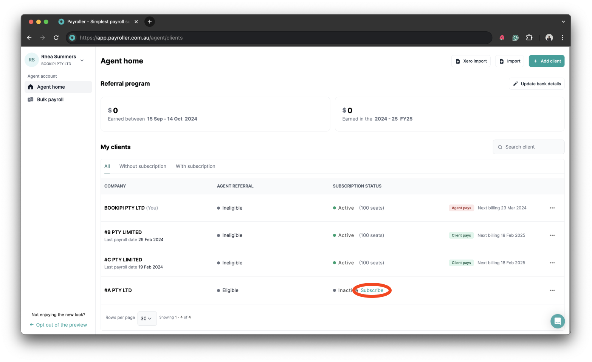The height and width of the screenshot is (362, 592).
Task: Click #B PTY LIMITED company name
Action: tap(123, 232)
